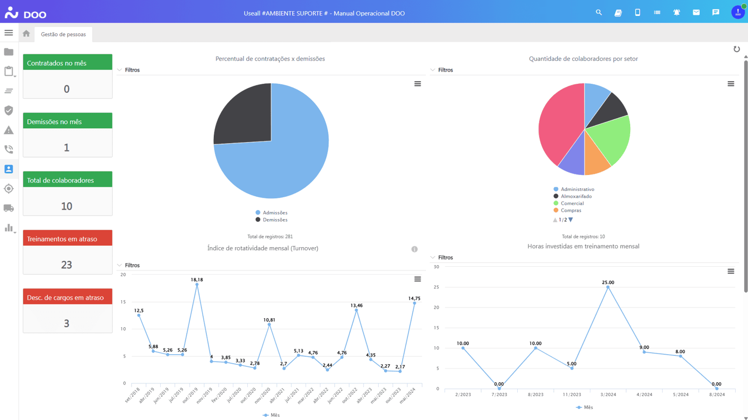Image resolution: width=748 pixels, height=420 pixels.
Task: Click the refresh dashboard icon
Action: 736,49
